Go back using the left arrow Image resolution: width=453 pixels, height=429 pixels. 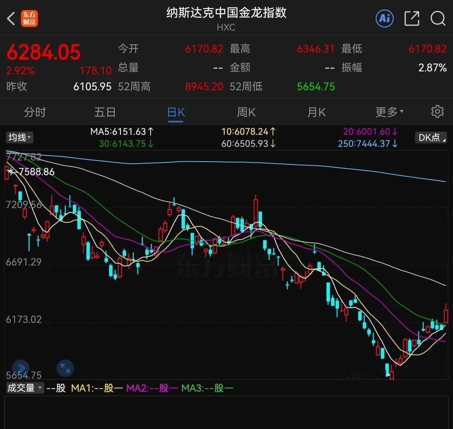[11, 19]
